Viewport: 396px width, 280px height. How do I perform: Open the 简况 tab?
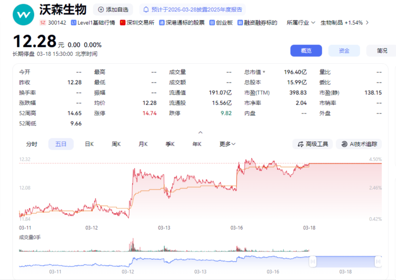[382, 51]
